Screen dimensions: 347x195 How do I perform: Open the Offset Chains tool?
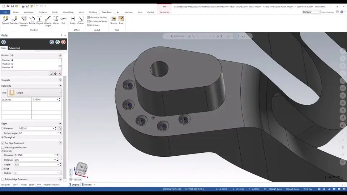tap(80, 20)
